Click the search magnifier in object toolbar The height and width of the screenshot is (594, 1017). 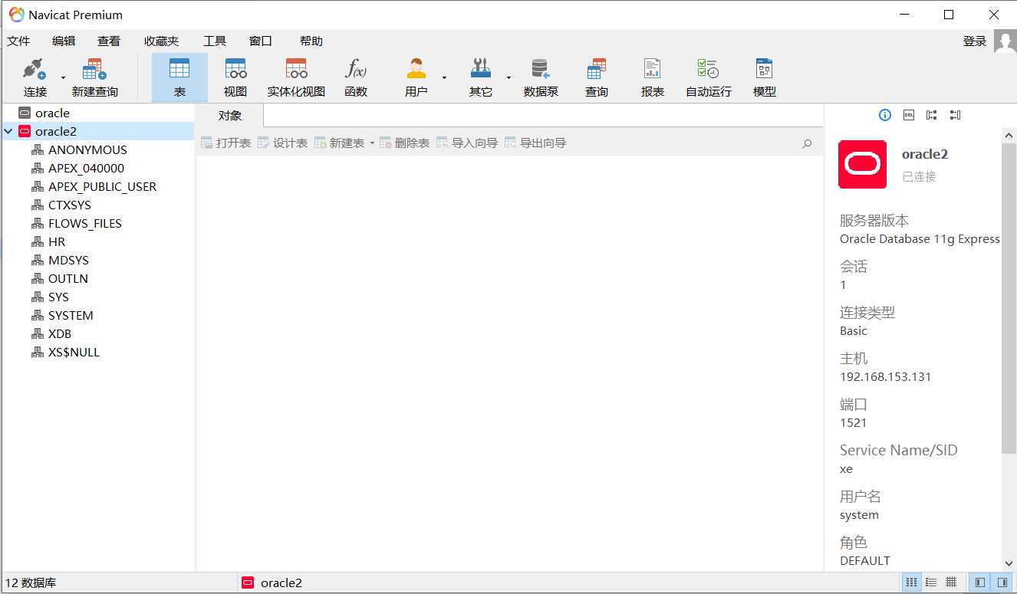coord(807,143)
